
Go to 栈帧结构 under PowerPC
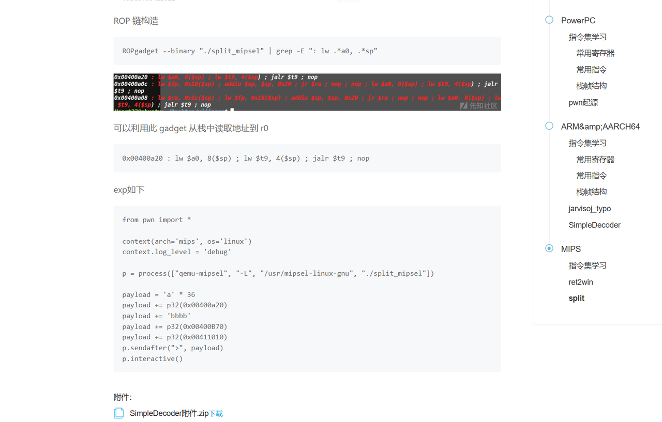pos(592,86)
